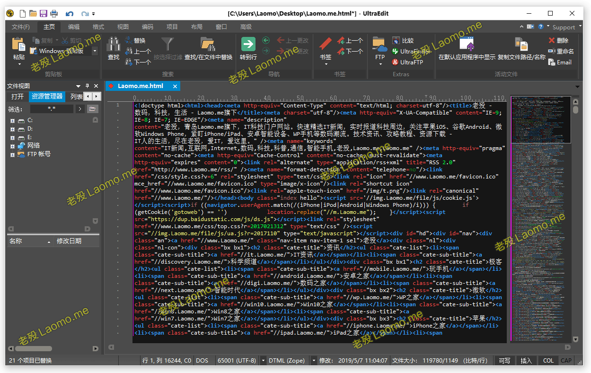Image resolution: width=591 pixels, height=373 pixels.
Task: Click the file view tab scroll-right arrow
Action: tap(97, 97)
